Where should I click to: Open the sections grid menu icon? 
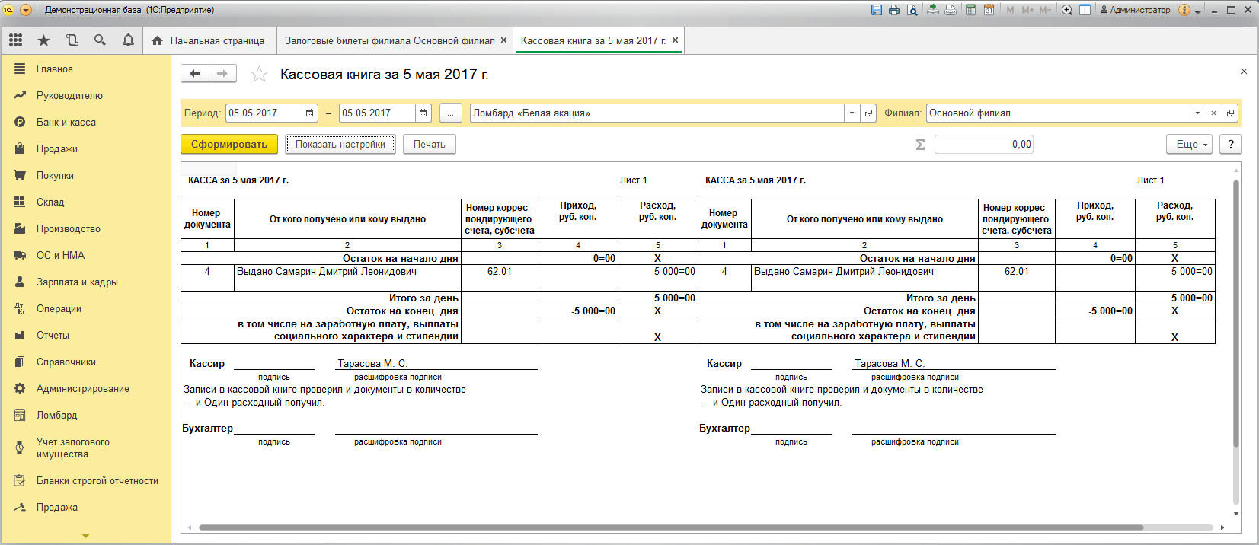(16, 40)
